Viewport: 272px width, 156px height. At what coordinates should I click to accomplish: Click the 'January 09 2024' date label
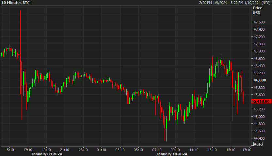(46, 154)
